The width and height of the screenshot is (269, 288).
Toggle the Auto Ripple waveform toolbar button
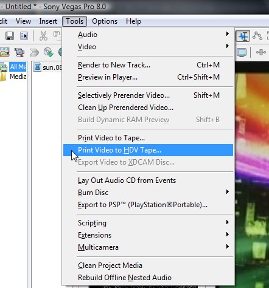(x=243, y=36)
